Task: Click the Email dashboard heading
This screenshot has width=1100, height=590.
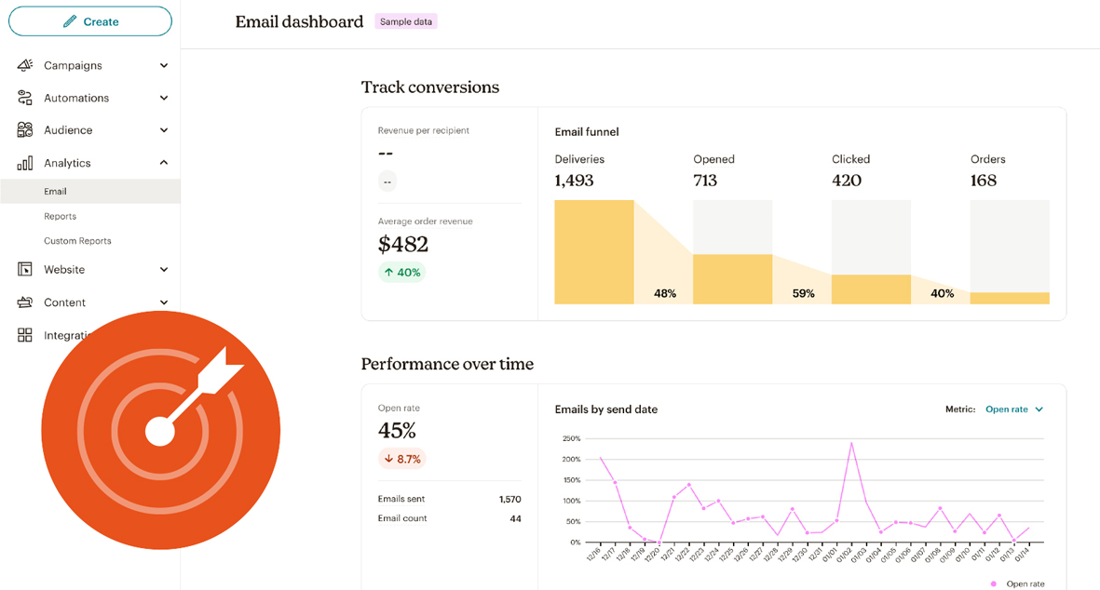Action: 299,21
